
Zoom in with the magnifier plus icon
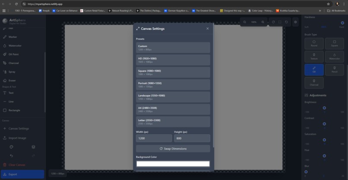coord(263,22)
